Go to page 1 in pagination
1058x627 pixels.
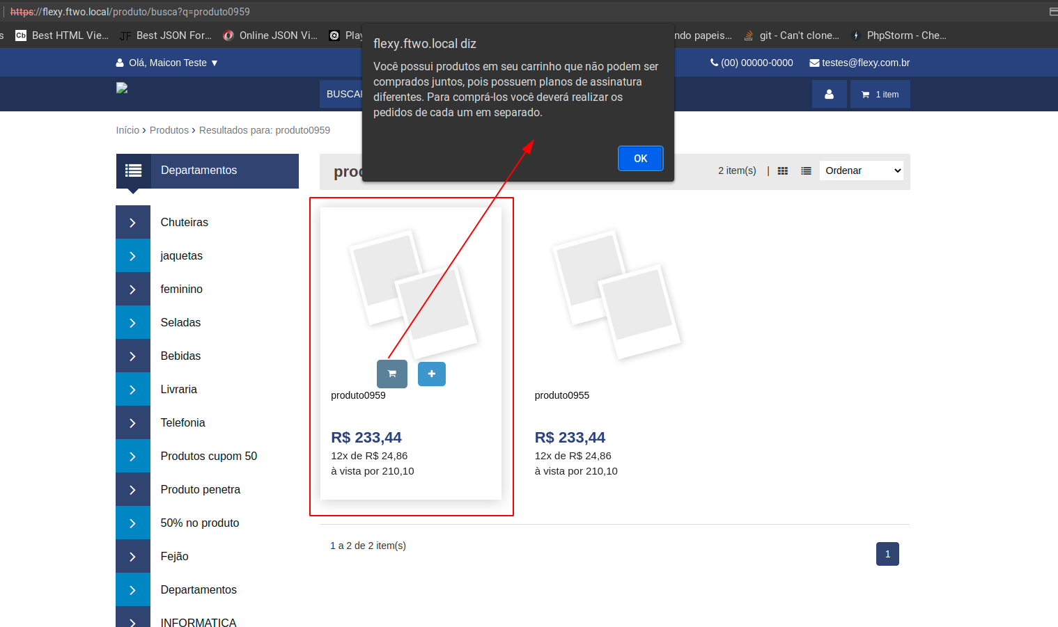(887, 554)
